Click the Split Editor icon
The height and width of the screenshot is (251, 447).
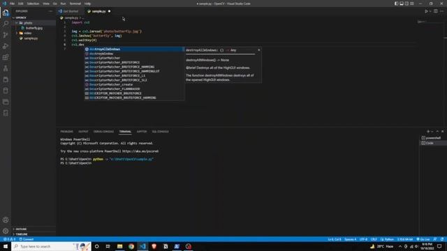(436, 11)
